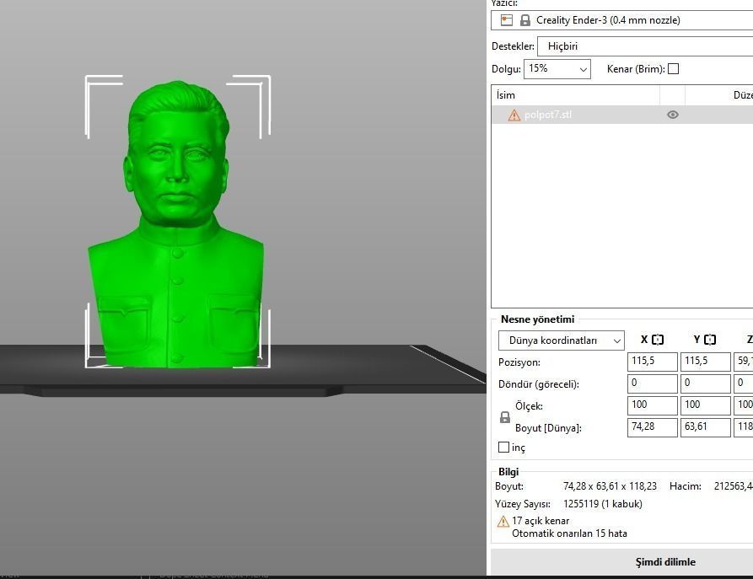
Task: Click the Ölçek Y scale field showing 100
Action: click(705, 405)
